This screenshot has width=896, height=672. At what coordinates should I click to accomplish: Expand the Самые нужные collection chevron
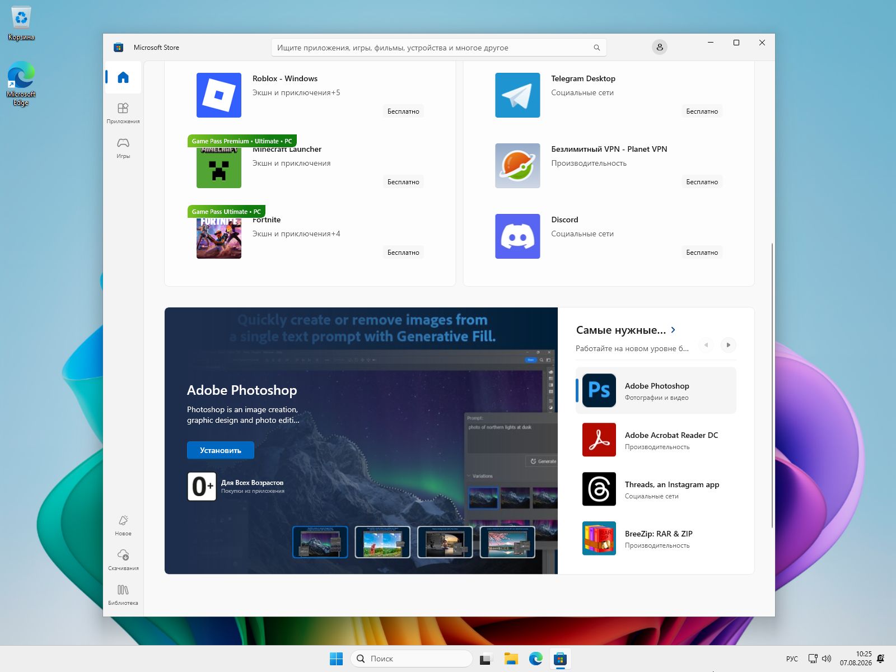click(673, 330)
